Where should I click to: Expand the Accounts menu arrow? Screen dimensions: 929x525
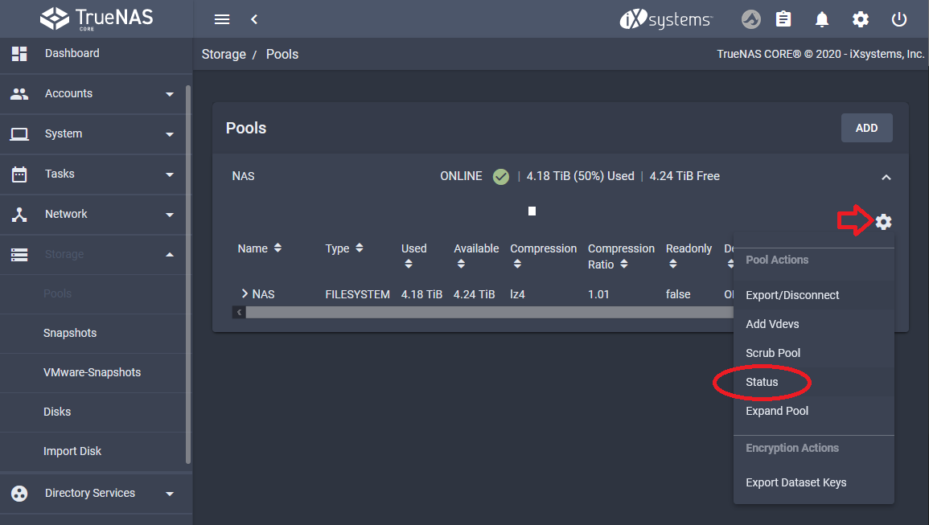tap(170, 94)
